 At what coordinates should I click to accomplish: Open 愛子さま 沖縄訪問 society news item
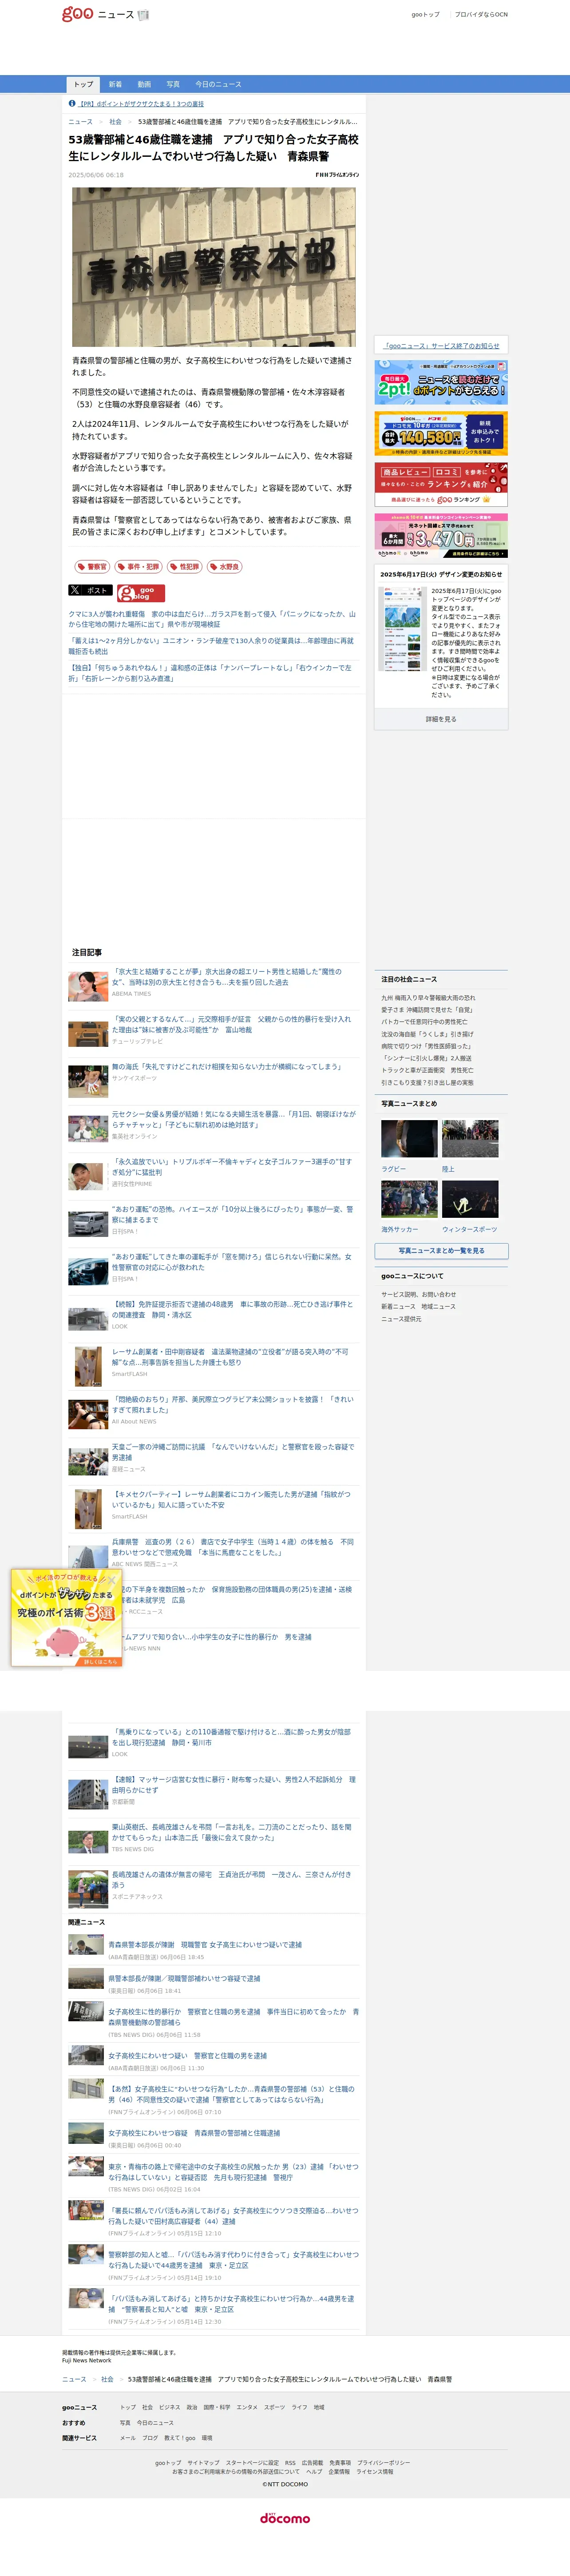[427, 1010]
